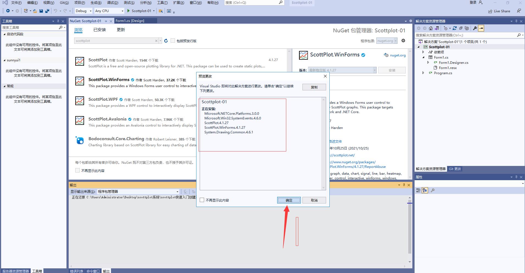Click the wrench Property Pages icon in Properties panel

tap(433, 190)
